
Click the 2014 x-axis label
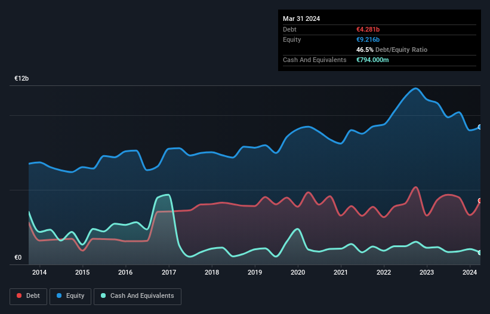pyautogui.click(x=39, y=272)
